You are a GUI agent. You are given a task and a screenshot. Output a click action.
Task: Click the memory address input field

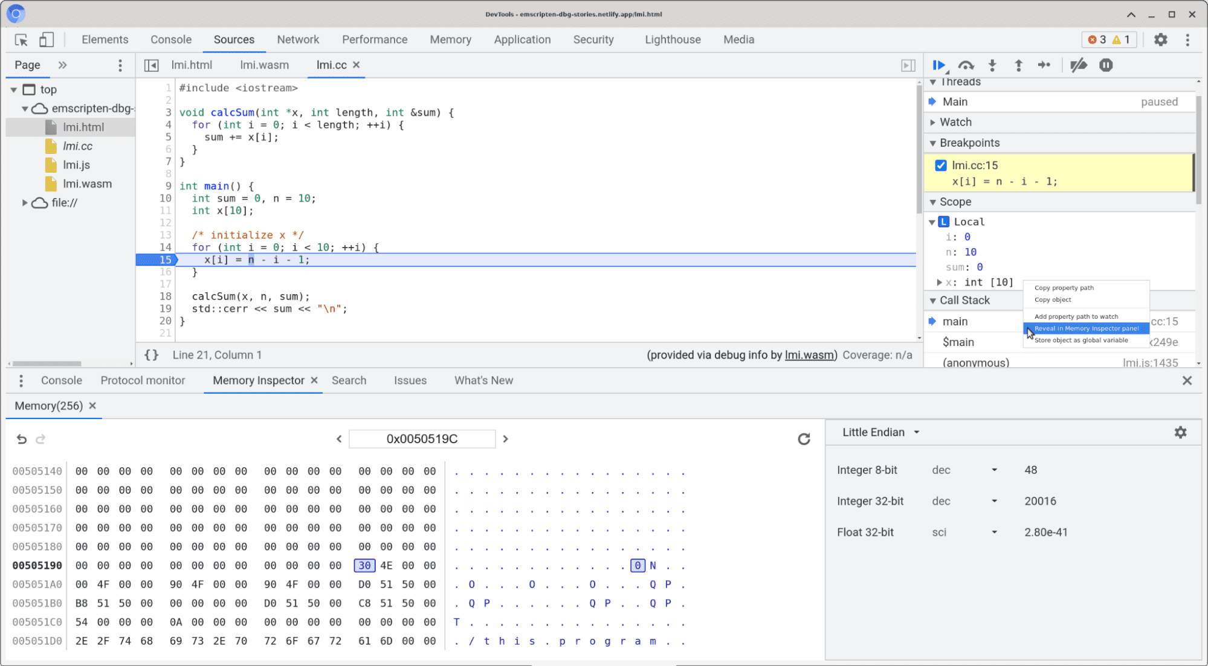422,439
